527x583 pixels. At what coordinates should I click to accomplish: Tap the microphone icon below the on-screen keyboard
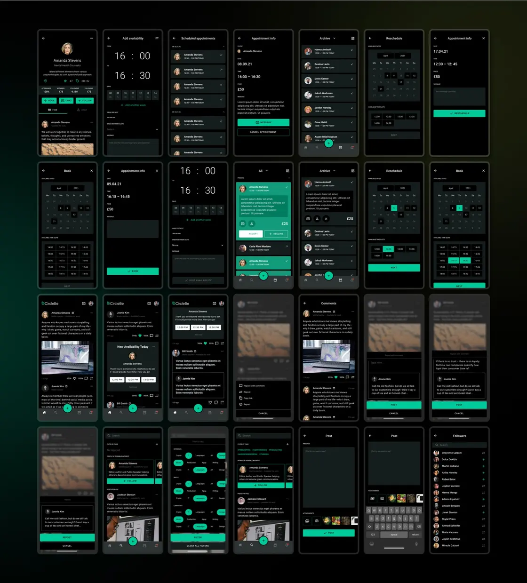point(416,544)
